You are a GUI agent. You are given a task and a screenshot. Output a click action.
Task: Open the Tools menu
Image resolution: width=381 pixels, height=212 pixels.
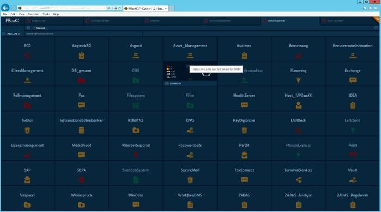coord(46,14)
